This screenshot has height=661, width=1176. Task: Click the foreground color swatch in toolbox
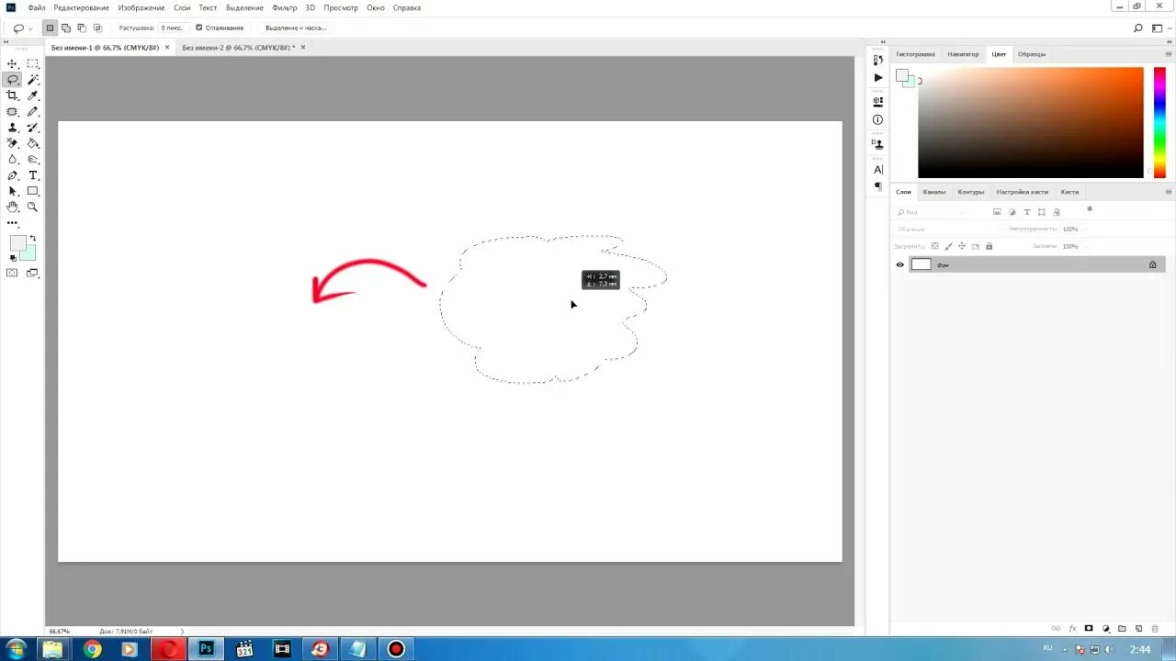pyautogui.click(x=17, y=243)
